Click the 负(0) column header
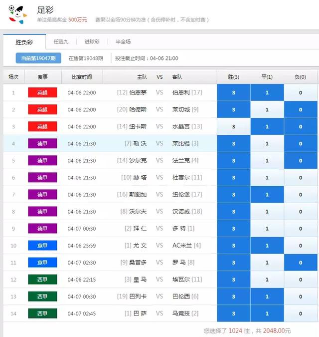The image size is (319, 337). click(x=300, y=77)
